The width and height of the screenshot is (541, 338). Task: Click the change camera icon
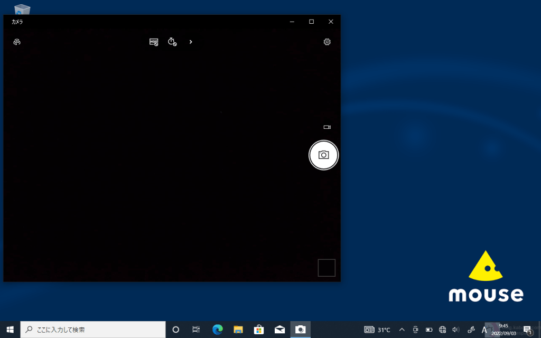[17, 42]
